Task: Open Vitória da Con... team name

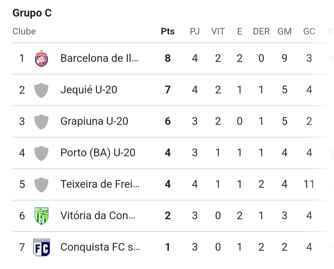Action: 98,215
